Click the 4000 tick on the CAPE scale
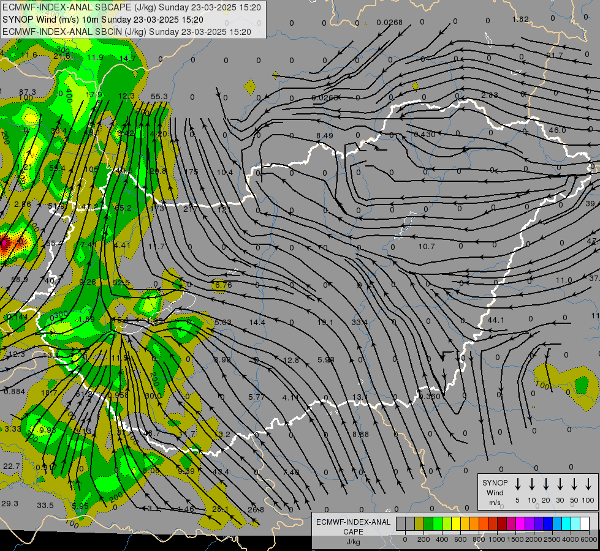600x551 pixels. [571, 539]
